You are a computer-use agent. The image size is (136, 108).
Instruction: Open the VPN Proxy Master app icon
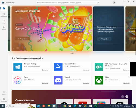[99, 67]
